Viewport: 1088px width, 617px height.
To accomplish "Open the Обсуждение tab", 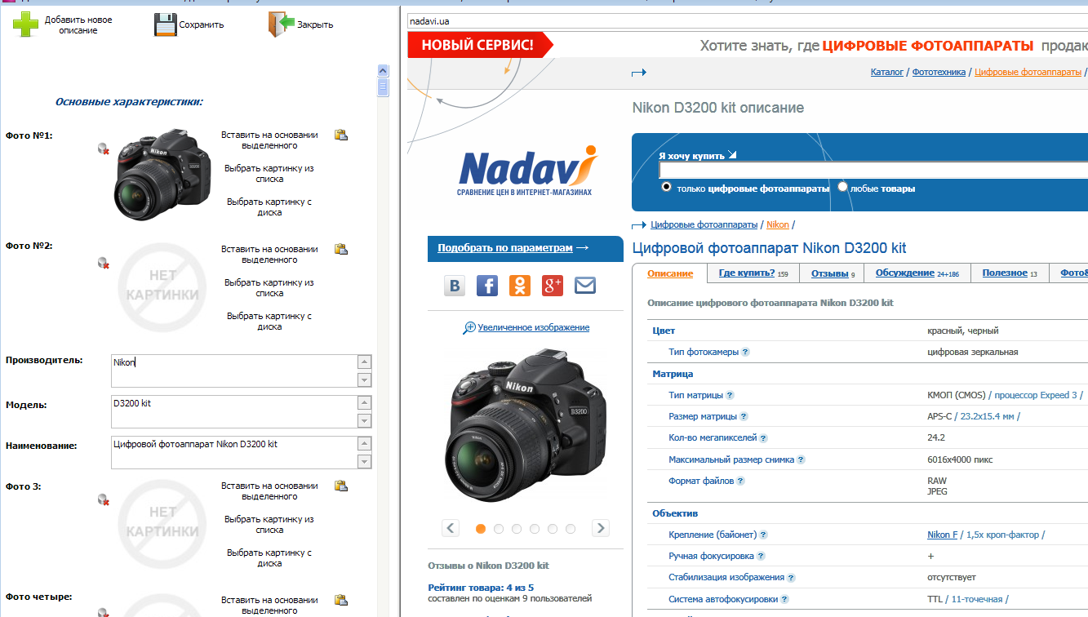I will click(x=917, y=273).
